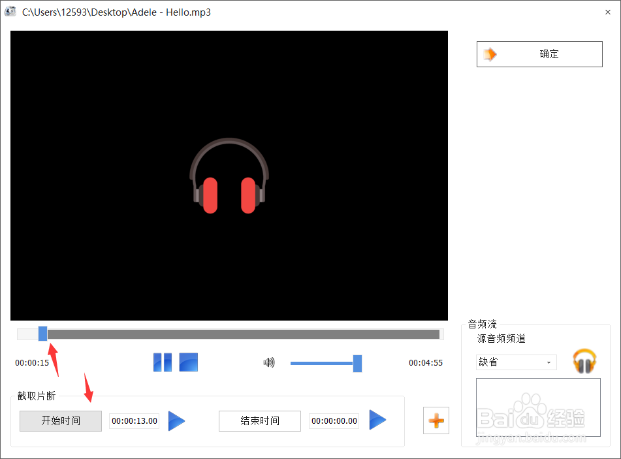The height and width of the screenshot is (459, 621).
Task: Click the 确定 confirm button
Action: click(539, 54)
